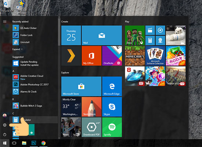Switch to Photoshop on the taskbar

point(34,143)
